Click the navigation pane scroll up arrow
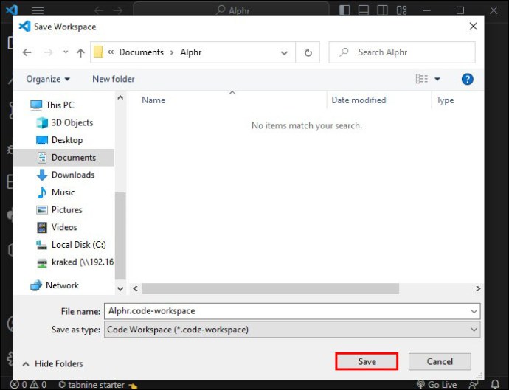Screen dimensions: 509x390 [x=120, y=97]
